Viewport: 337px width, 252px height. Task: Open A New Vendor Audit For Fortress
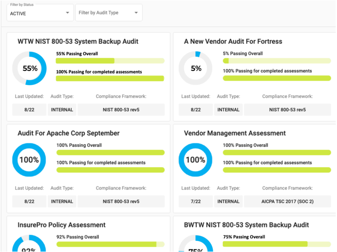coord(233,41)
